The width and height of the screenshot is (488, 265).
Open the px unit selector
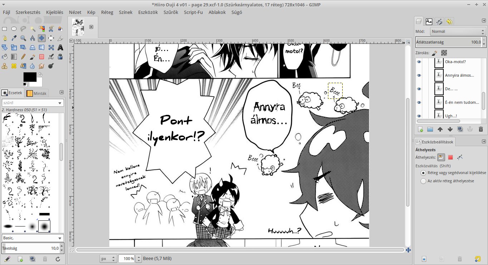(108, 259)
